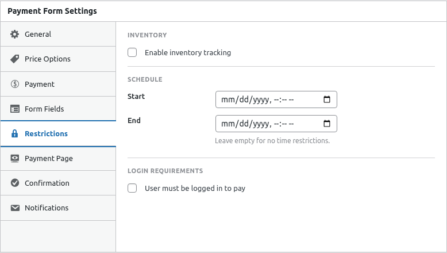Click the Price Options tag icon
The image size is (447, 253).
[x=15, y=59]
